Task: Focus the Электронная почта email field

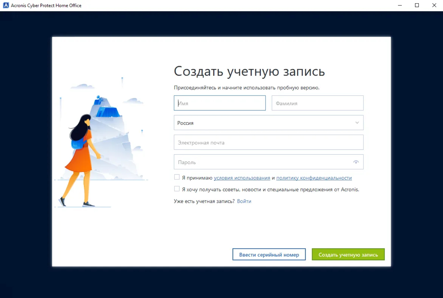Action: tap(268, 142)
